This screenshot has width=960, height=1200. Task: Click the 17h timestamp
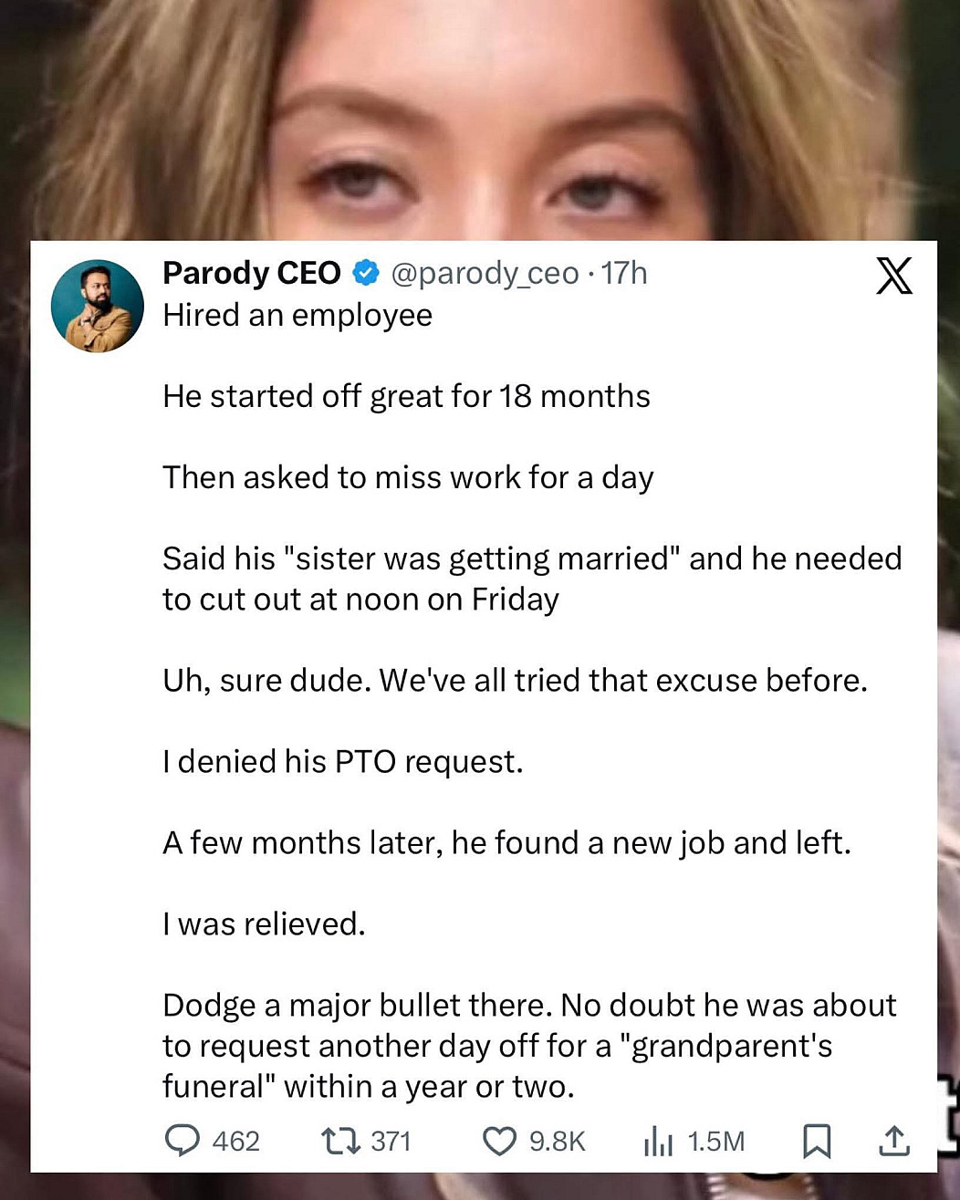(x=625, y=273)
